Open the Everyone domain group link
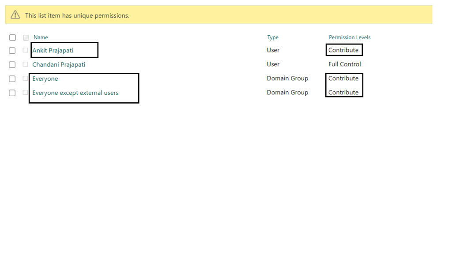Viewport: 452px width, 254px height. click(x=45, y=78)
